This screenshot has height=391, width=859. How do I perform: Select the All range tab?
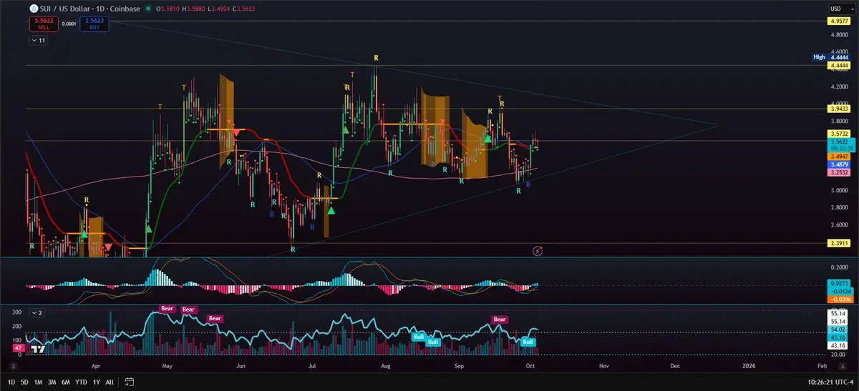coord(109,382)
